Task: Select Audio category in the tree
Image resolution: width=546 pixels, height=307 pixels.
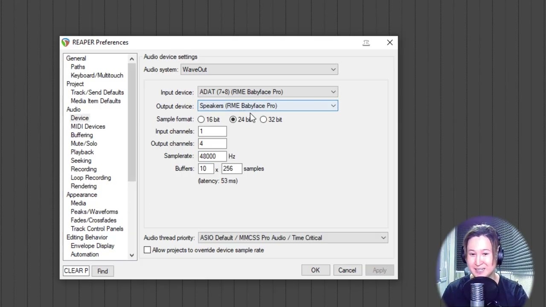Action: coord(73,110)
